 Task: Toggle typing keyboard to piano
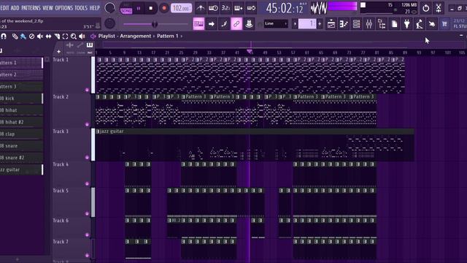198,24
